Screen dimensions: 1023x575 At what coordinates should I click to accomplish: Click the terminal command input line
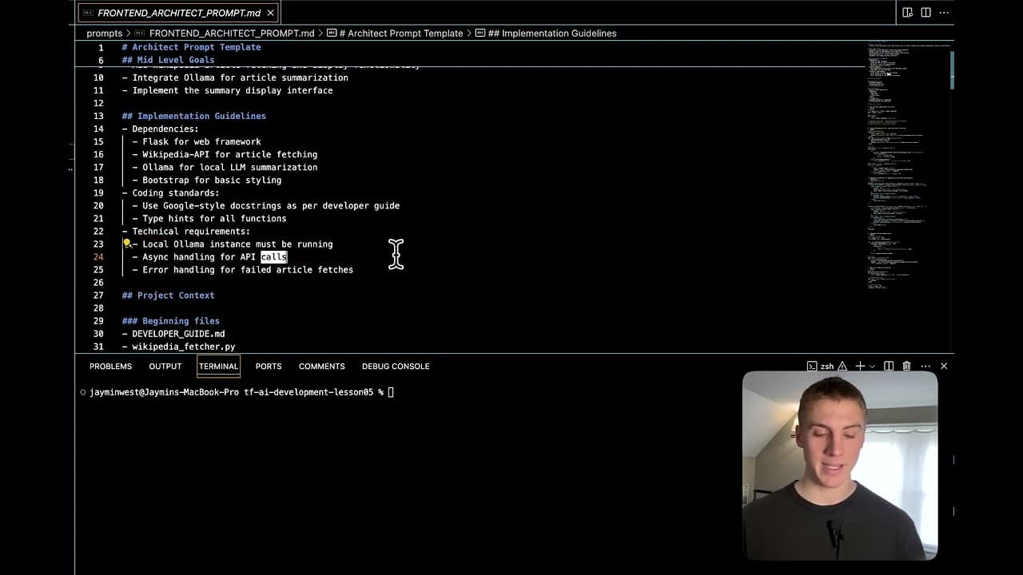pos(392,391)
